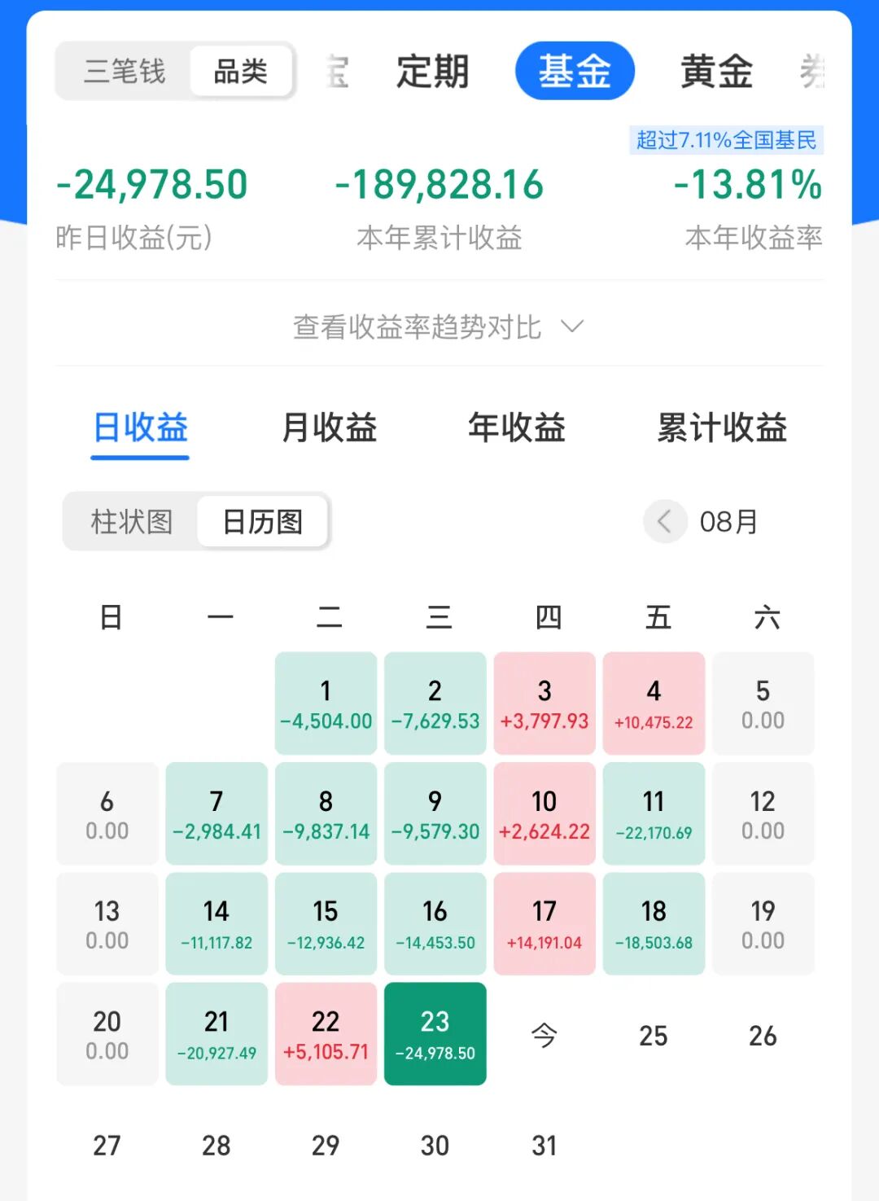Tap yesterday's return -24,978.50 at top
879x1201 pixels.
151,185
